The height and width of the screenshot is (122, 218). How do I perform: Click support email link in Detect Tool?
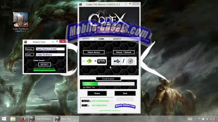tap(44, 68)
